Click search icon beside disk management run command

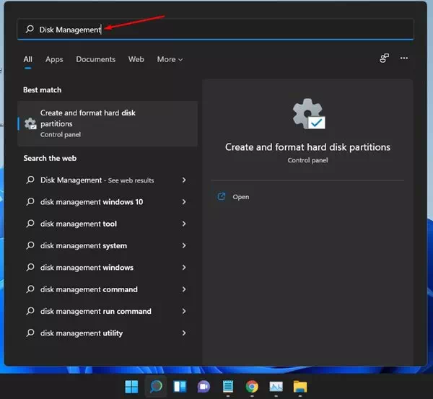click(x=30, y=311)
